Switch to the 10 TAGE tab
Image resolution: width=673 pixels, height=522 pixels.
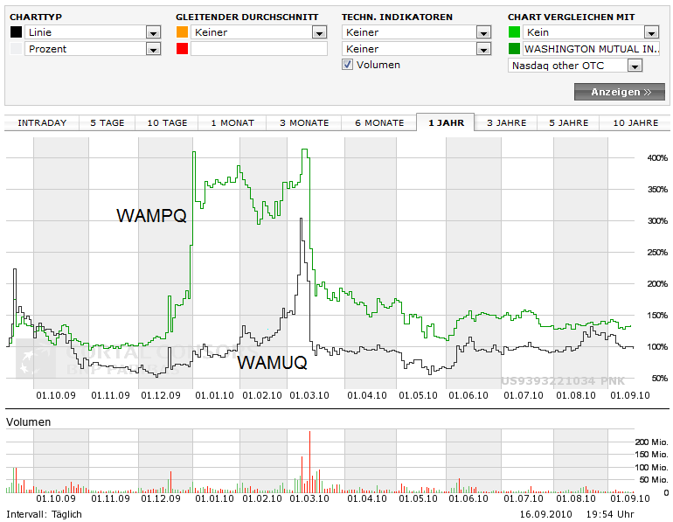click(167, 122)
